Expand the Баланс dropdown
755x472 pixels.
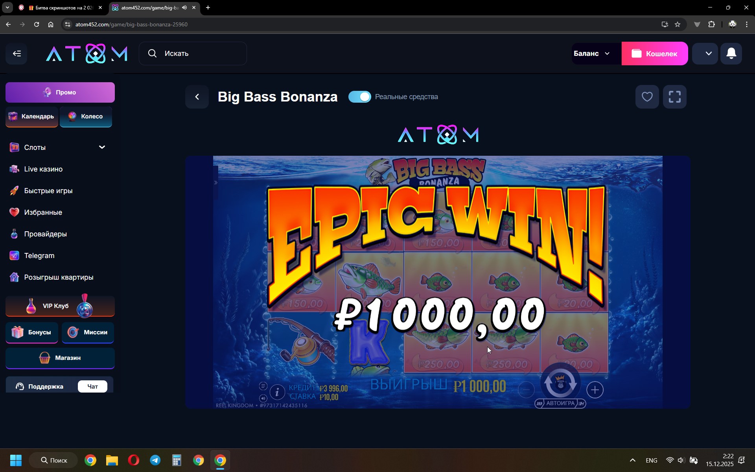[x=592, y=53]
